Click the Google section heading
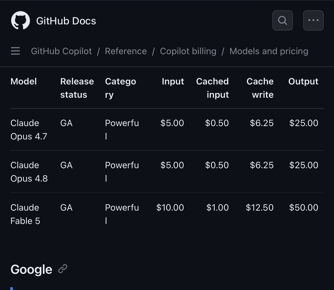This screenshot has width=334, height=290. (x=31, y=269)
